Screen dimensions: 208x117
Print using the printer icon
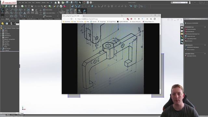coord(71,3)
